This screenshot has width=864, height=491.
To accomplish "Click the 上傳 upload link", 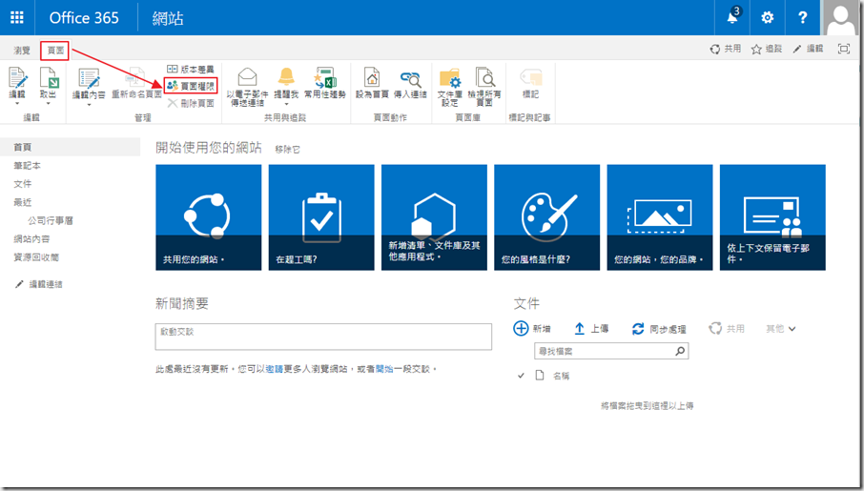I will (x=591, y=329).
